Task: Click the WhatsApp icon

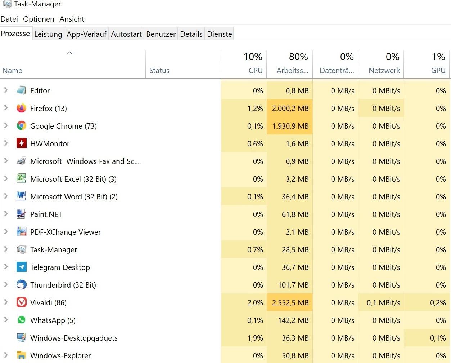Action: pyautogui.click(x=22, y=320)
